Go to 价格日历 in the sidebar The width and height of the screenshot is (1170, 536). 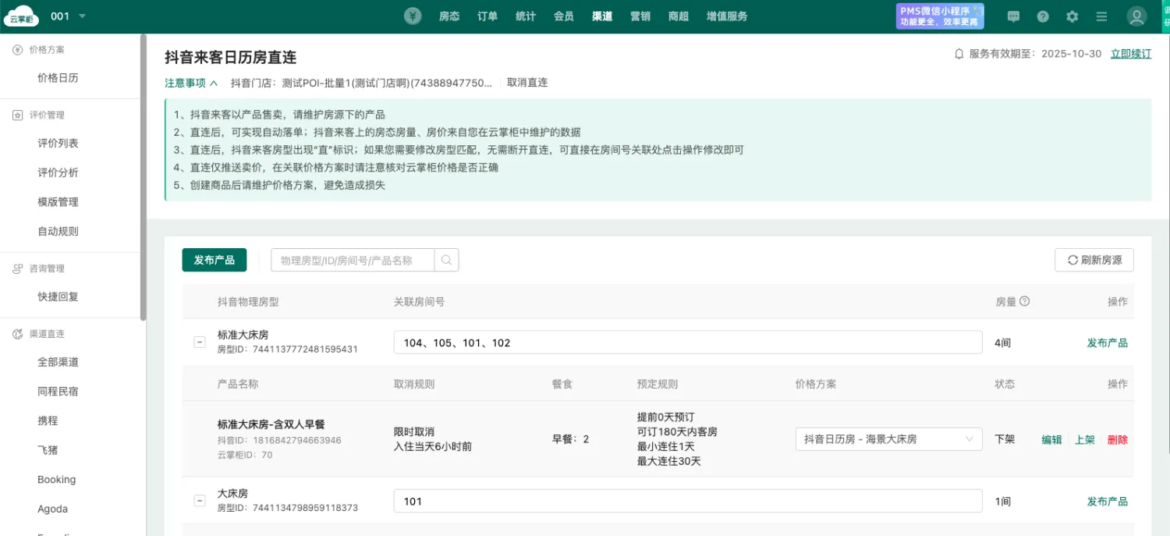[58, 78]
